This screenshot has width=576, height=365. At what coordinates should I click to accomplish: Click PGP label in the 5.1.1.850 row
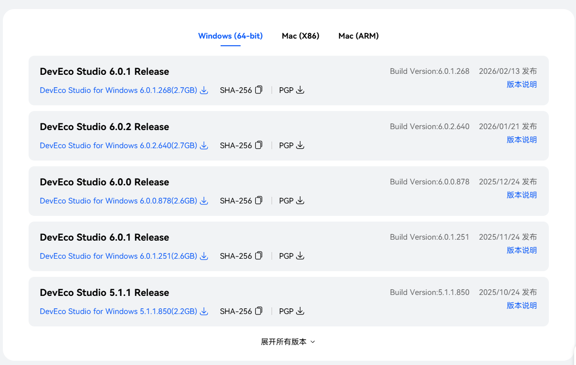(x=286, y=311)
